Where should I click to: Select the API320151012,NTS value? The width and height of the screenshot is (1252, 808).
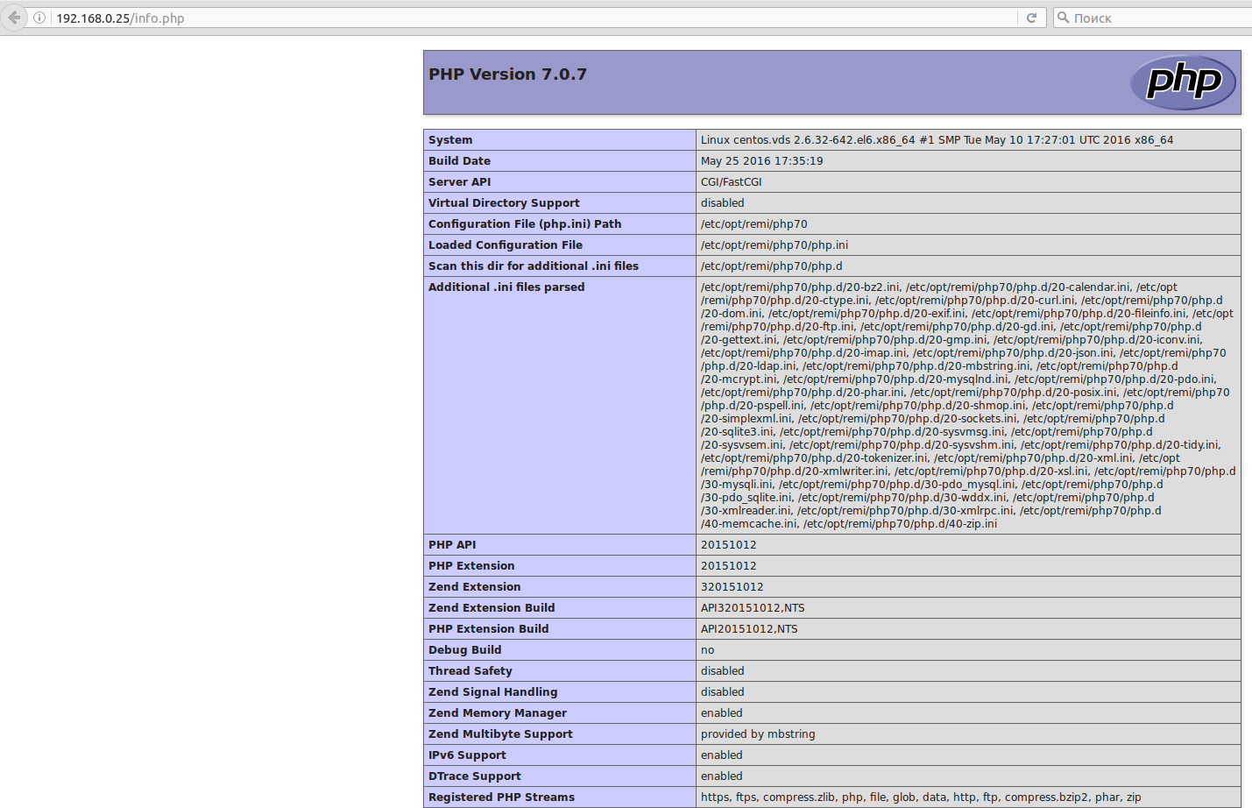point(753,608)
